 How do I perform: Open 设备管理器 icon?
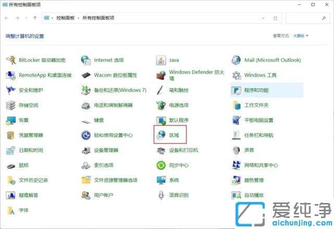tap(86, 150)
